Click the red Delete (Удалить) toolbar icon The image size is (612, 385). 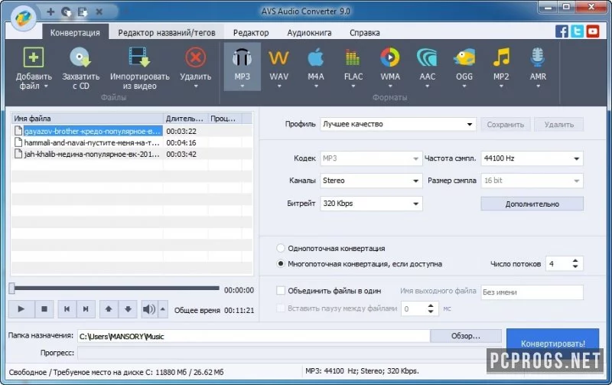196,58
